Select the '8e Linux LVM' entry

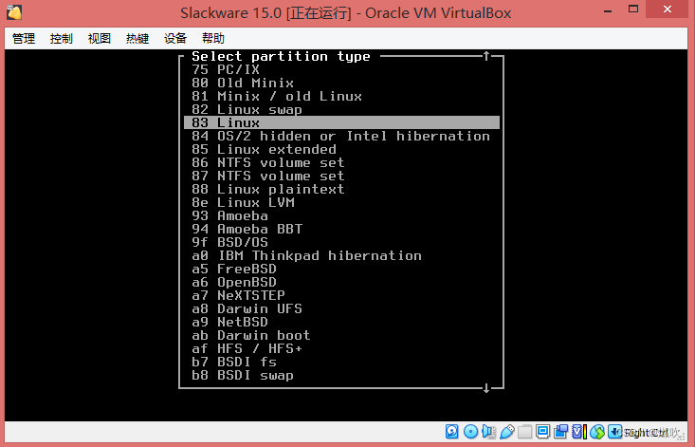[x=341, y=203]
